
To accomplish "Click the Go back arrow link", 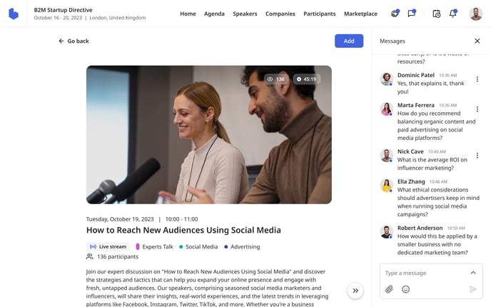I will click(x=74, y=41).
